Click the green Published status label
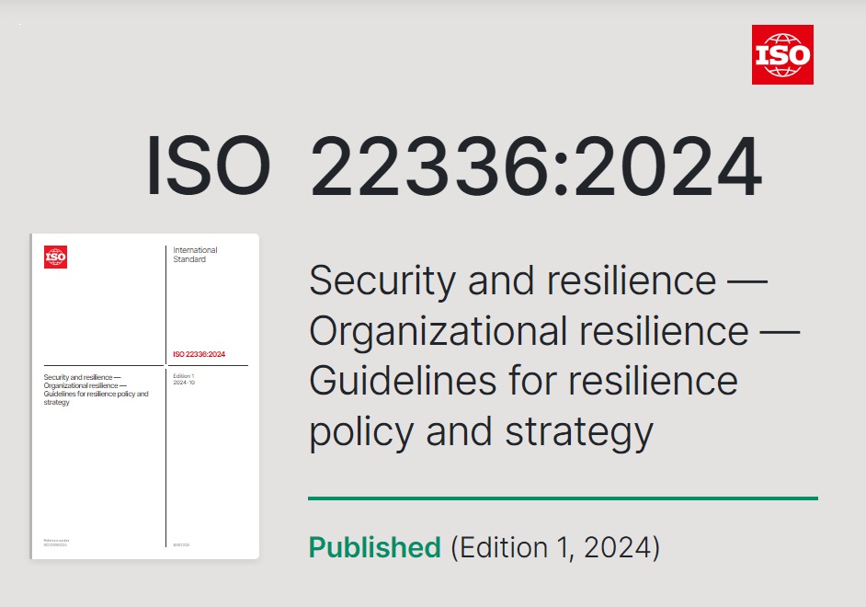Screen dimensions: 866x607 tap(374, 547)
